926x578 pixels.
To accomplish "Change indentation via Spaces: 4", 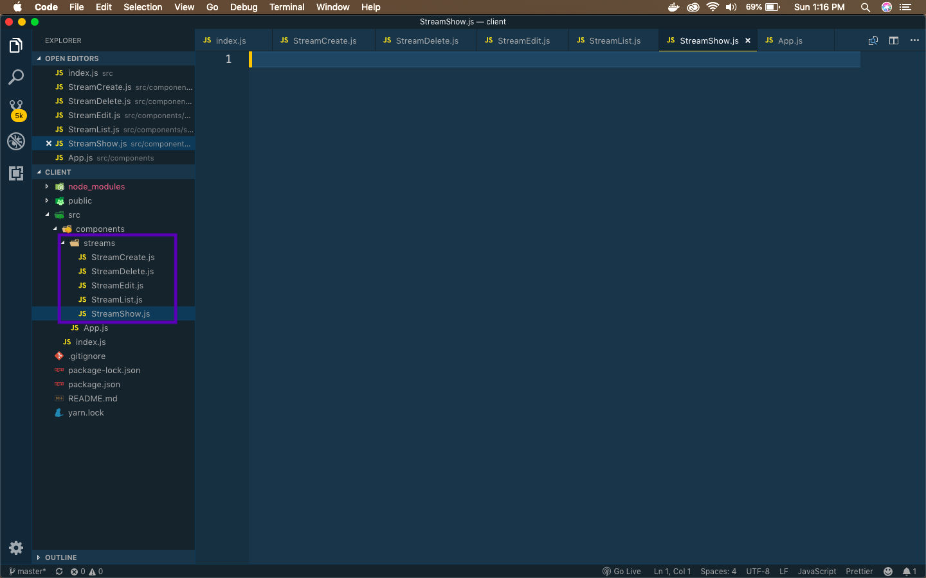I will click(x=718, y=572).
